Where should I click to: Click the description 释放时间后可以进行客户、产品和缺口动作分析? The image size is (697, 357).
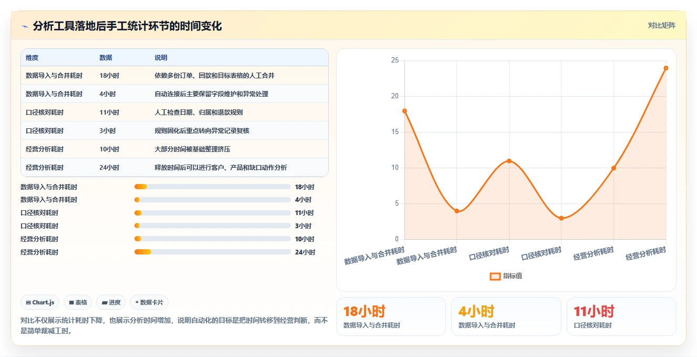coord(221,168)
